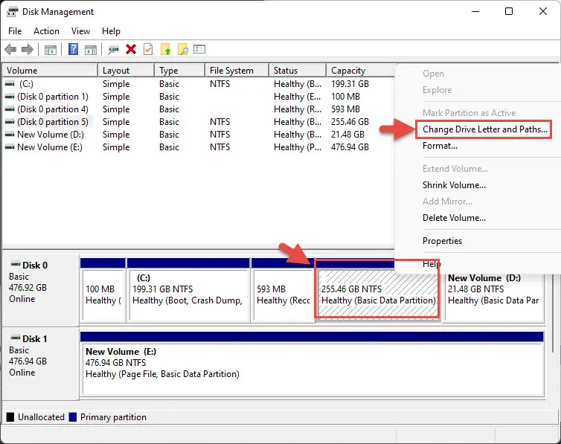This screenshot has width=561, height=444.
Task: Click the folder search toolbar icon
Action: [x=182, y=49]
